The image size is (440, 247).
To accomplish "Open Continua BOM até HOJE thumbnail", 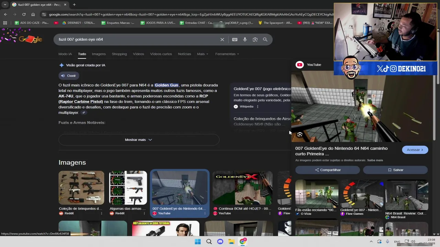I will point(242,188).
